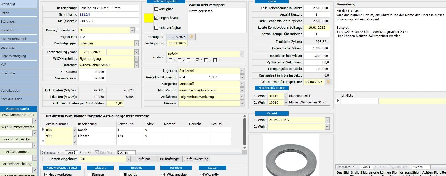Open the Kunde / Eigentümer dropdown arrow
This screenshot has height=176, width=446.
[132, 30]
